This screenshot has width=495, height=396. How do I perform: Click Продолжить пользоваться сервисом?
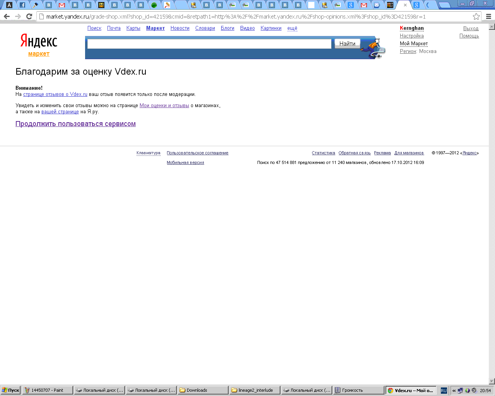click(x=75, y=124)
